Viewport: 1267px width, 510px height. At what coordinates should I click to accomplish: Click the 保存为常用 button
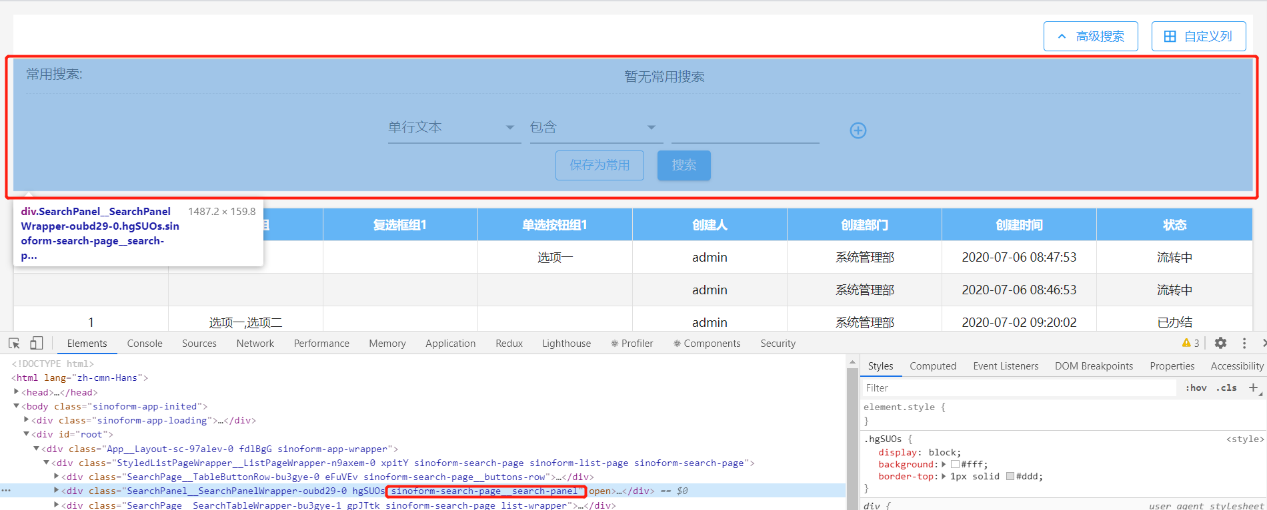click(x=599, y=165)
